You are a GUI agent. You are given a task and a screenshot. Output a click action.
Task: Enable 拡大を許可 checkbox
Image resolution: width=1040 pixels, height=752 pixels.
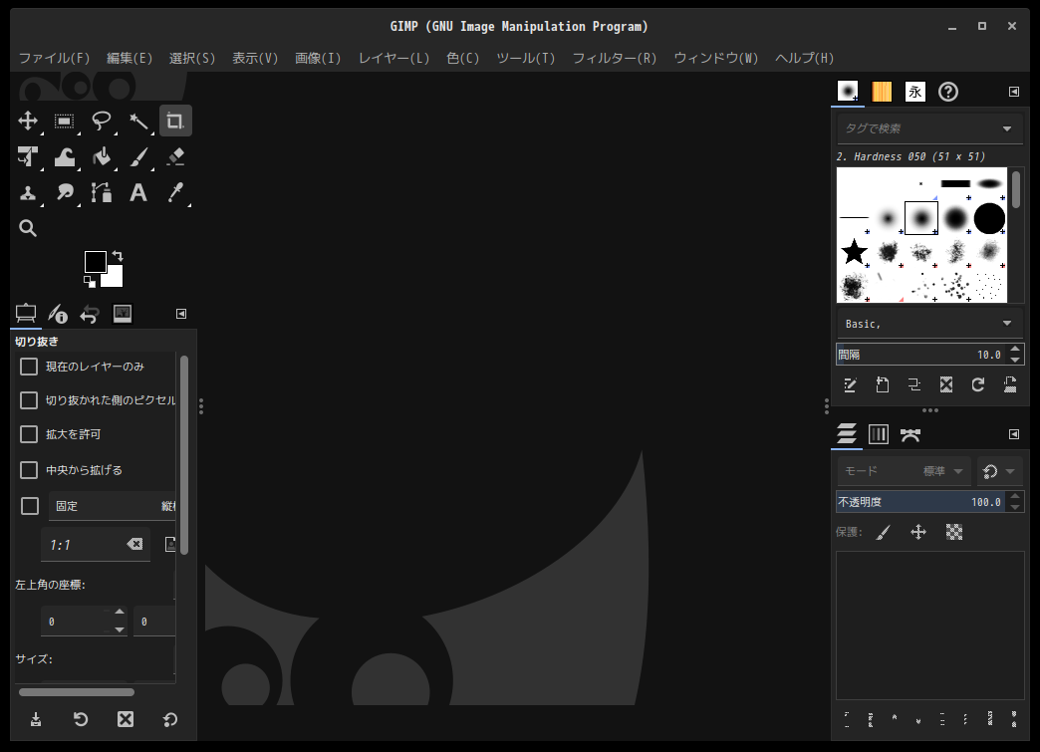pyautogui.click(x=29, y=434)
